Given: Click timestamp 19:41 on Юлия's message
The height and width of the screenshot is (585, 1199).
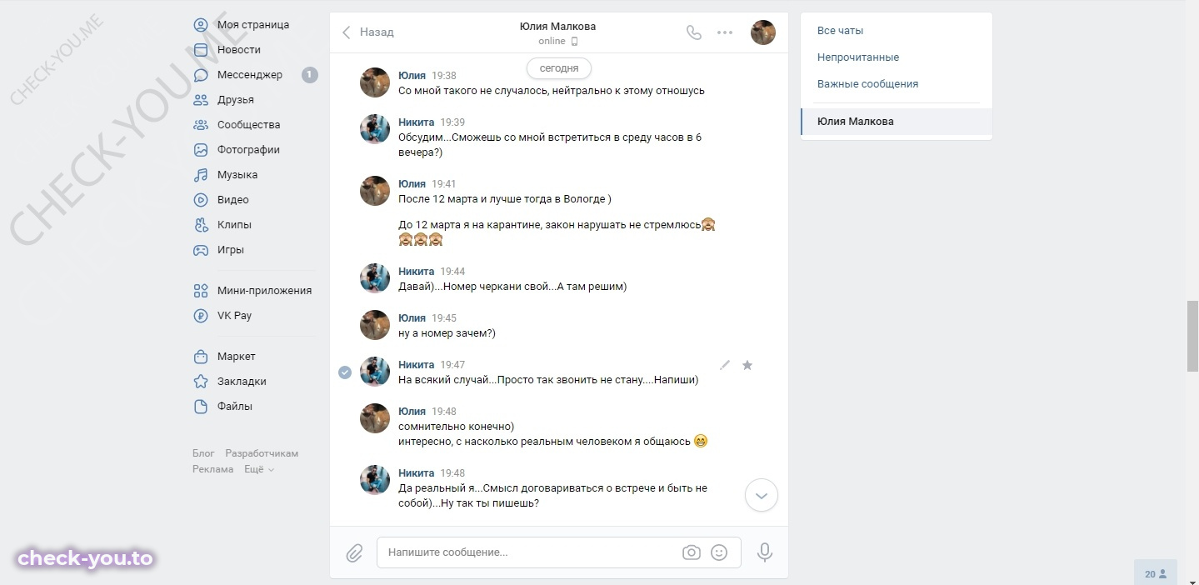Looking at the screenshot, I should point(445,184).
